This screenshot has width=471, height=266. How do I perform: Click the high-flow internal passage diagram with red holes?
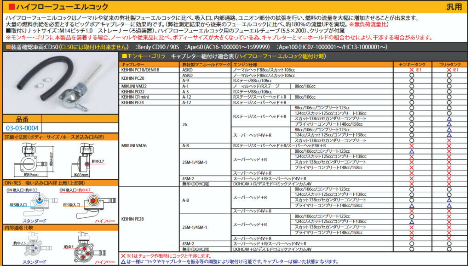pos(89,248)
